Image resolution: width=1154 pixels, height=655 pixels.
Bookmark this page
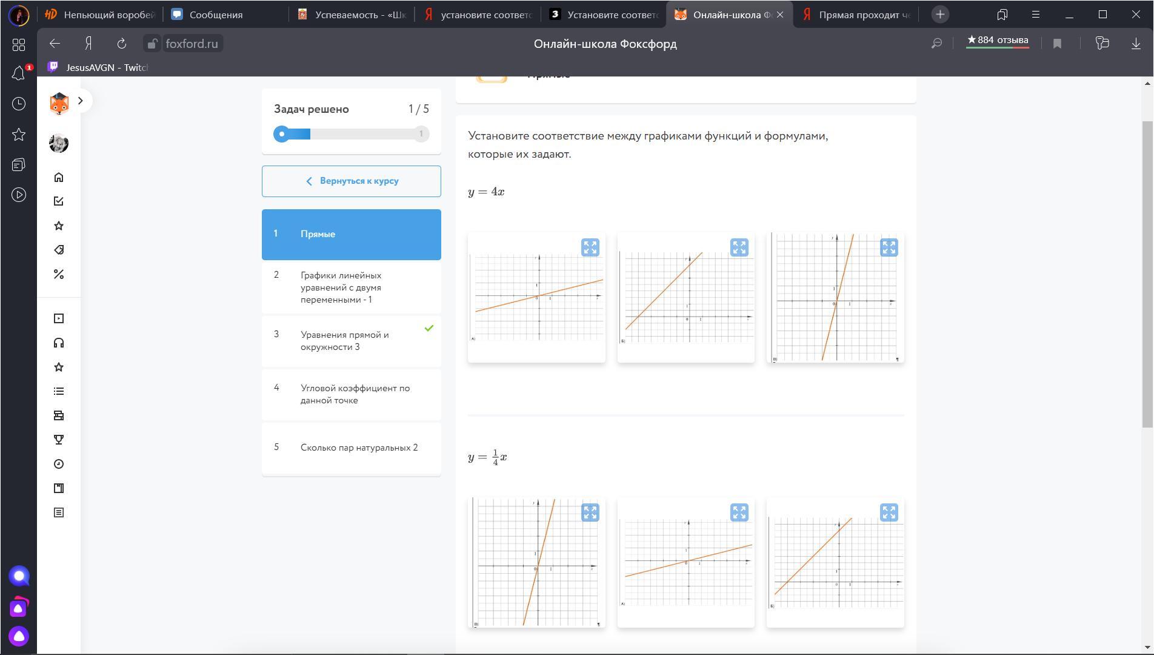(1057, 44)
